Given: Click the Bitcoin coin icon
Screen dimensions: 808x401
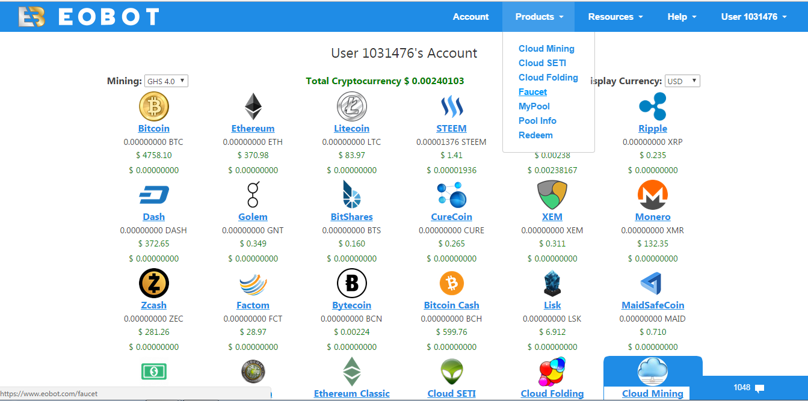Looking at the screenshot, I should (154, 107).
